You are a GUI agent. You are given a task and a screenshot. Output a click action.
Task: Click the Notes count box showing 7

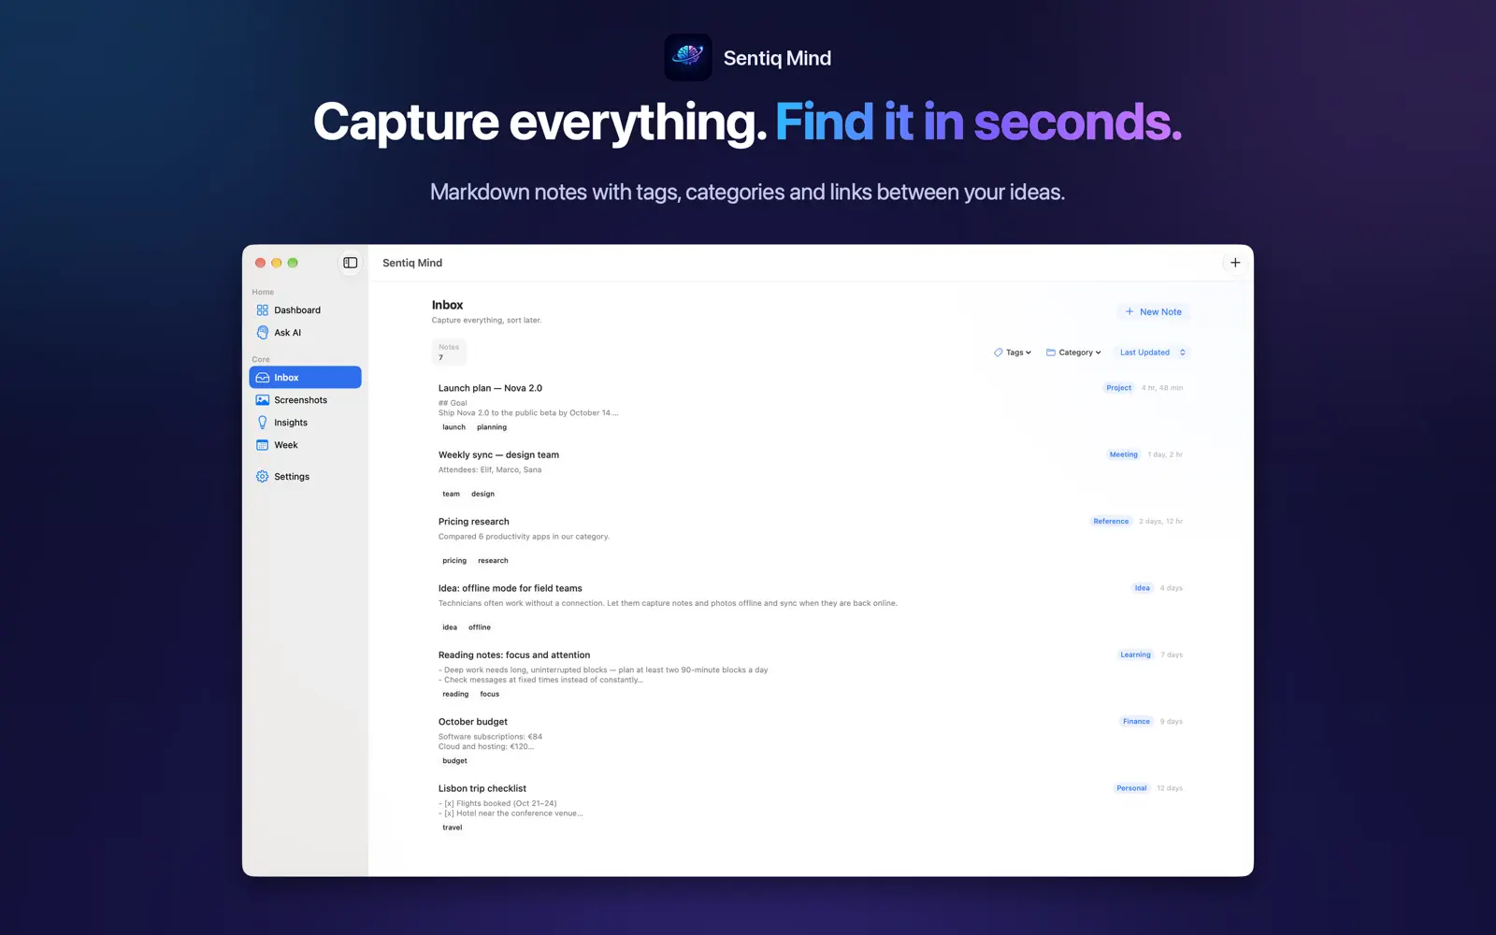coord(449,352)
